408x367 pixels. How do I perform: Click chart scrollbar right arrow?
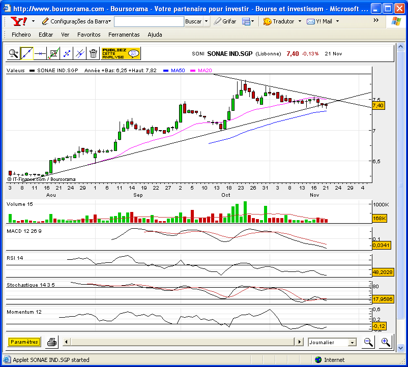(300, 342)
